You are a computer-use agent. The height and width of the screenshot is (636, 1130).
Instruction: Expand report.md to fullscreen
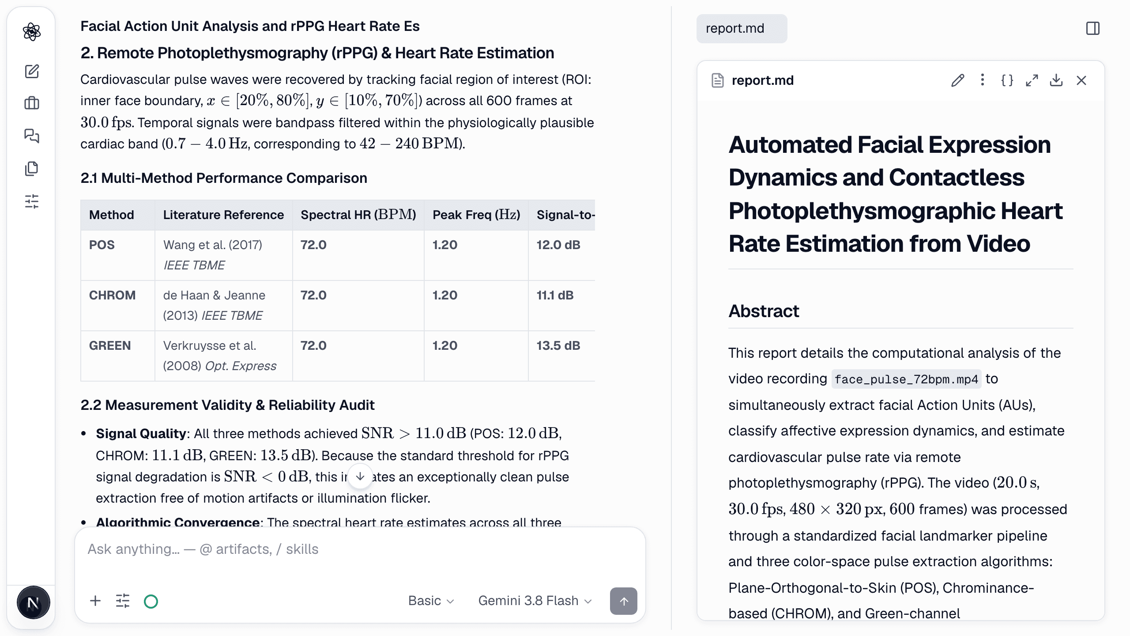click(x=1032, y=80)
